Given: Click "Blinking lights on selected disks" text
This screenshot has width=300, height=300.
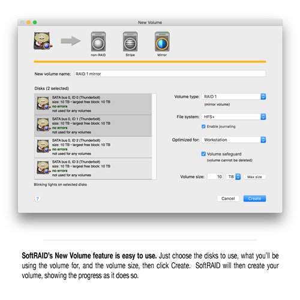Looking at the screenshot, I should 60,184.
